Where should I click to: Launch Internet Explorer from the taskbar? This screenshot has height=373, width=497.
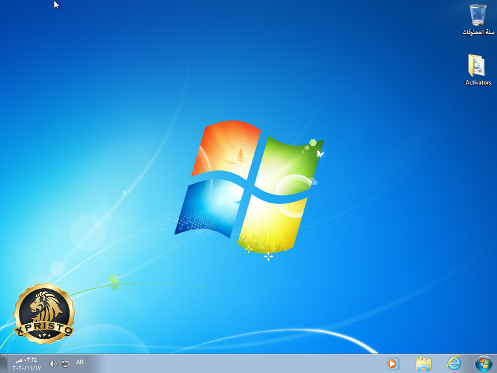click(454, 363)
